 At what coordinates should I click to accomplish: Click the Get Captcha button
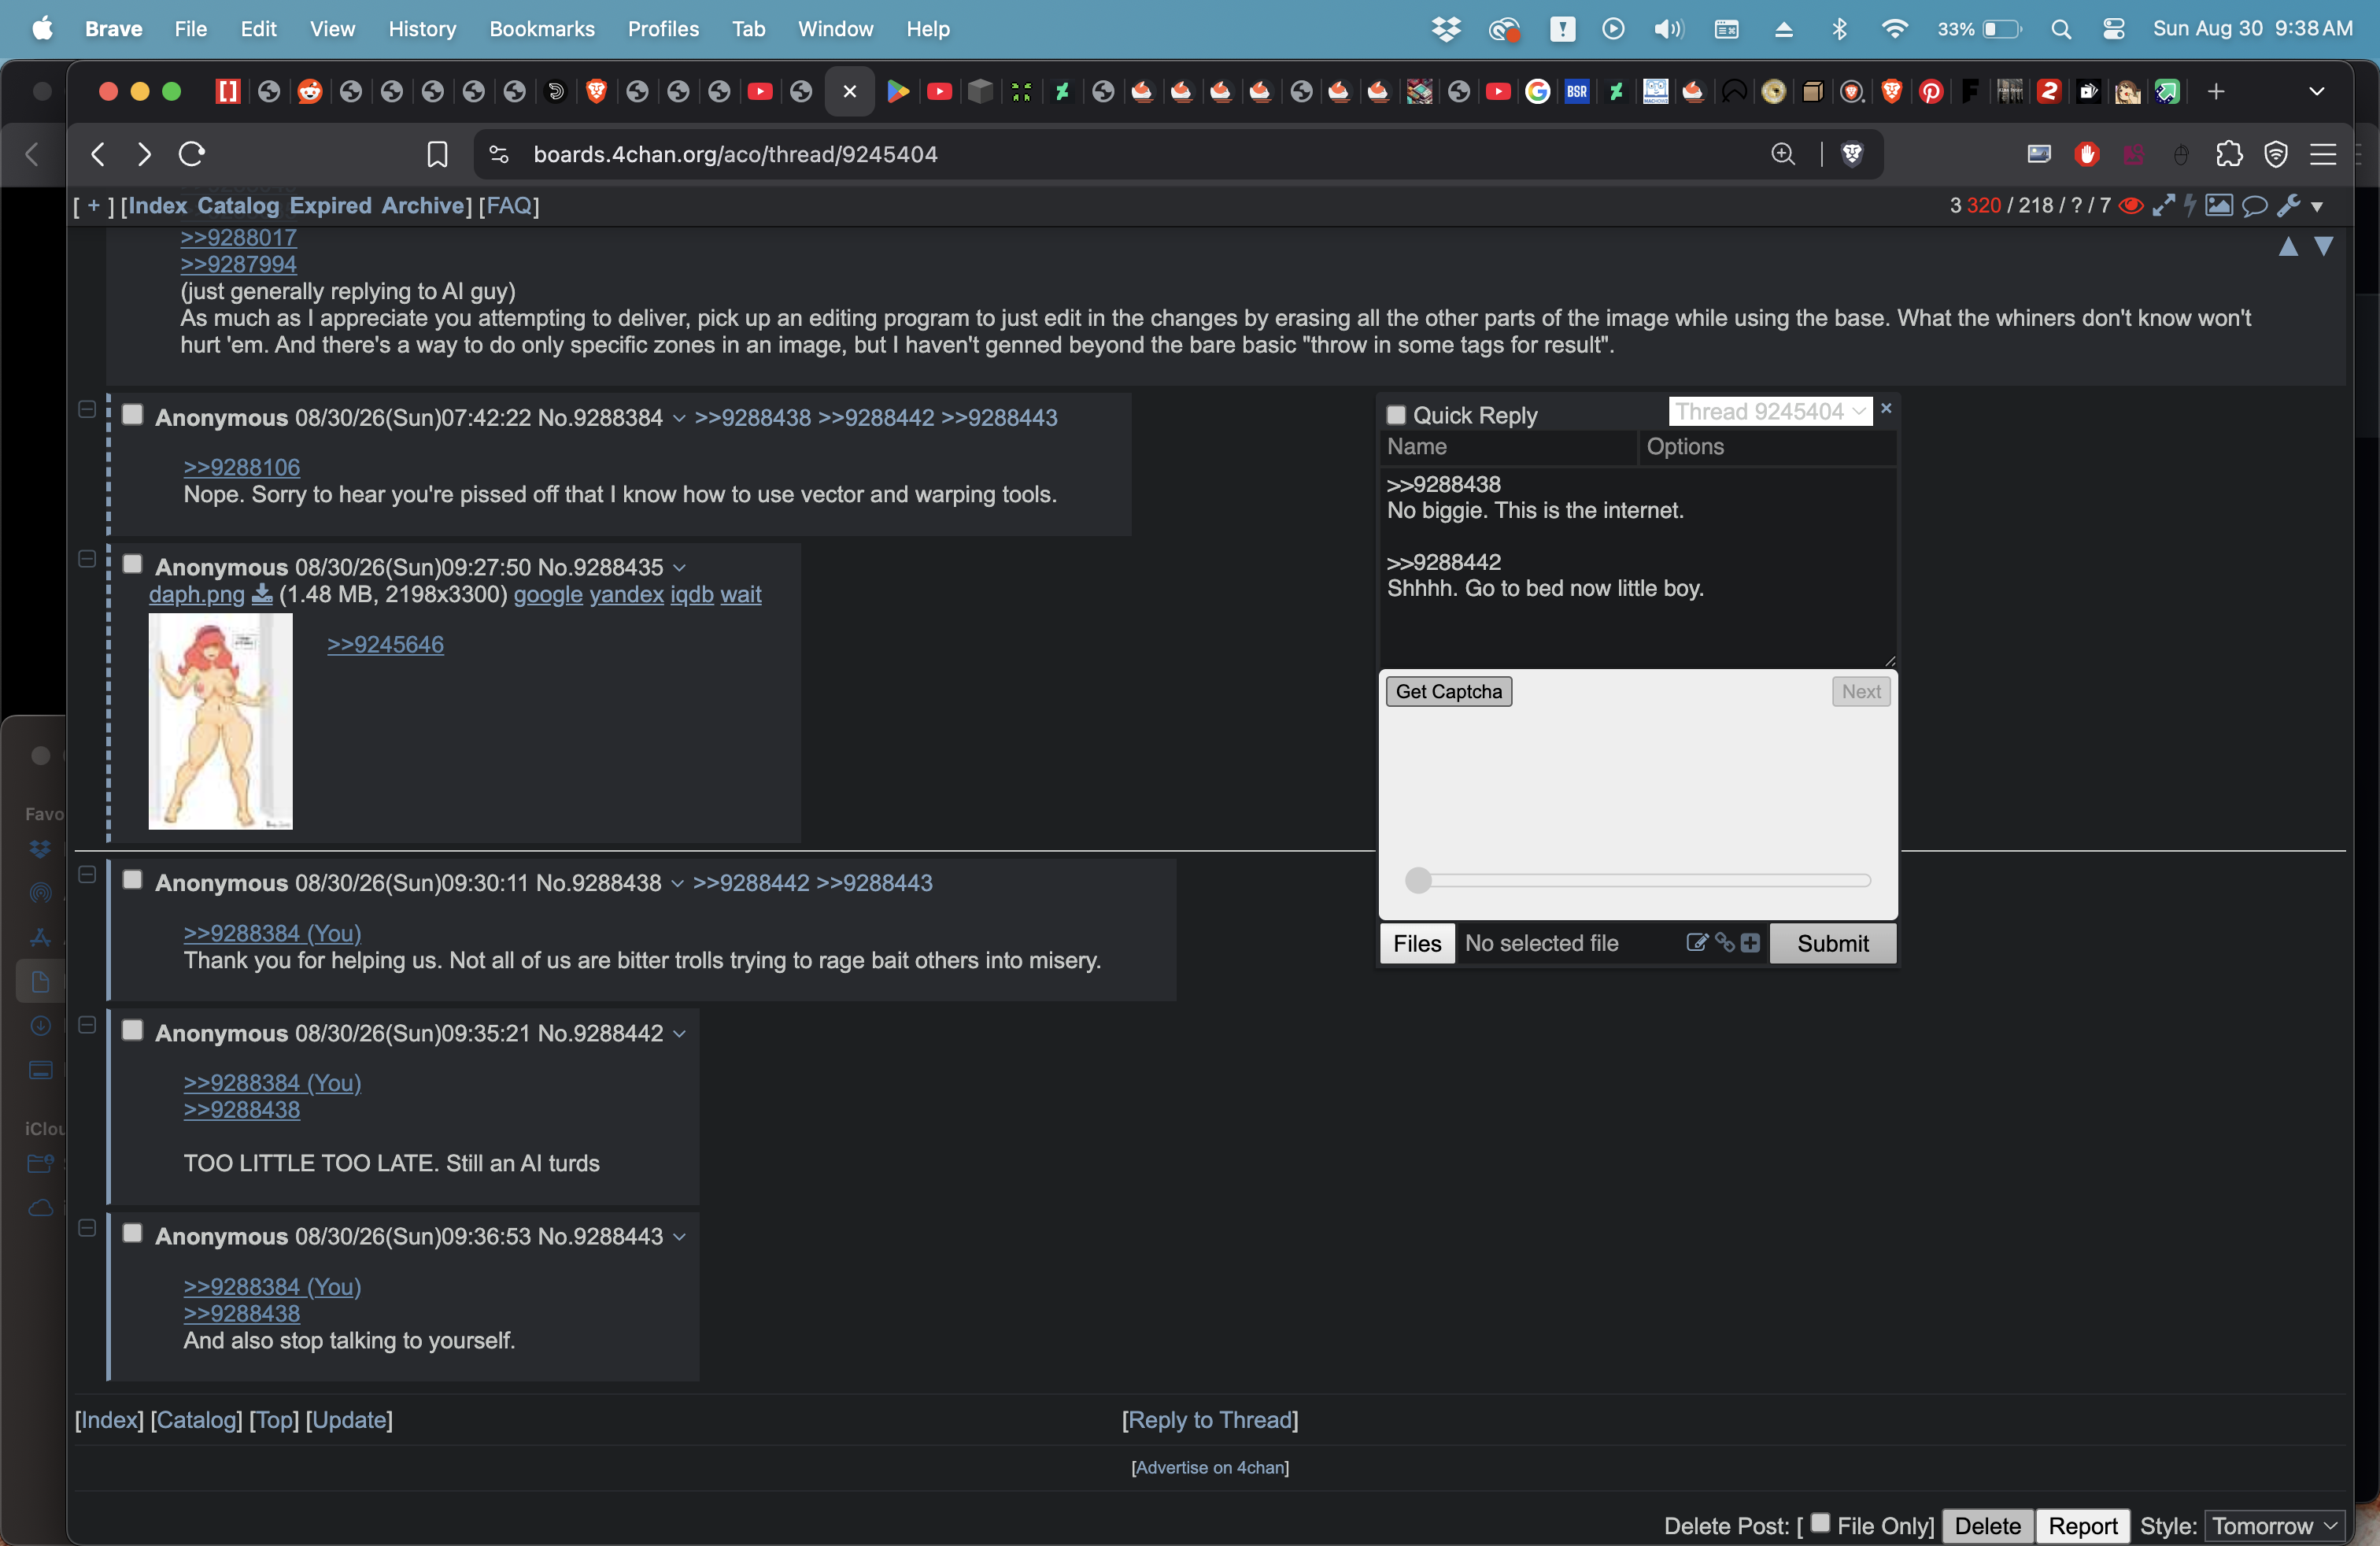click(1448, 692)
